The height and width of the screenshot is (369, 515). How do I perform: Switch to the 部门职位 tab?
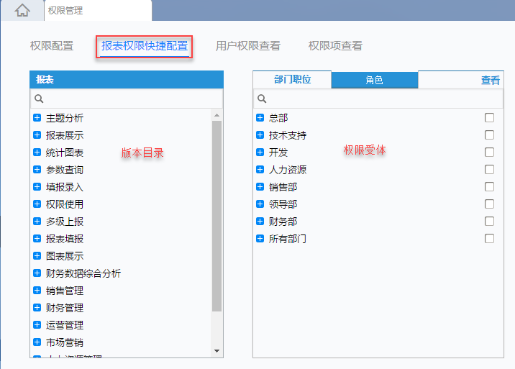[x=292, y=80]
